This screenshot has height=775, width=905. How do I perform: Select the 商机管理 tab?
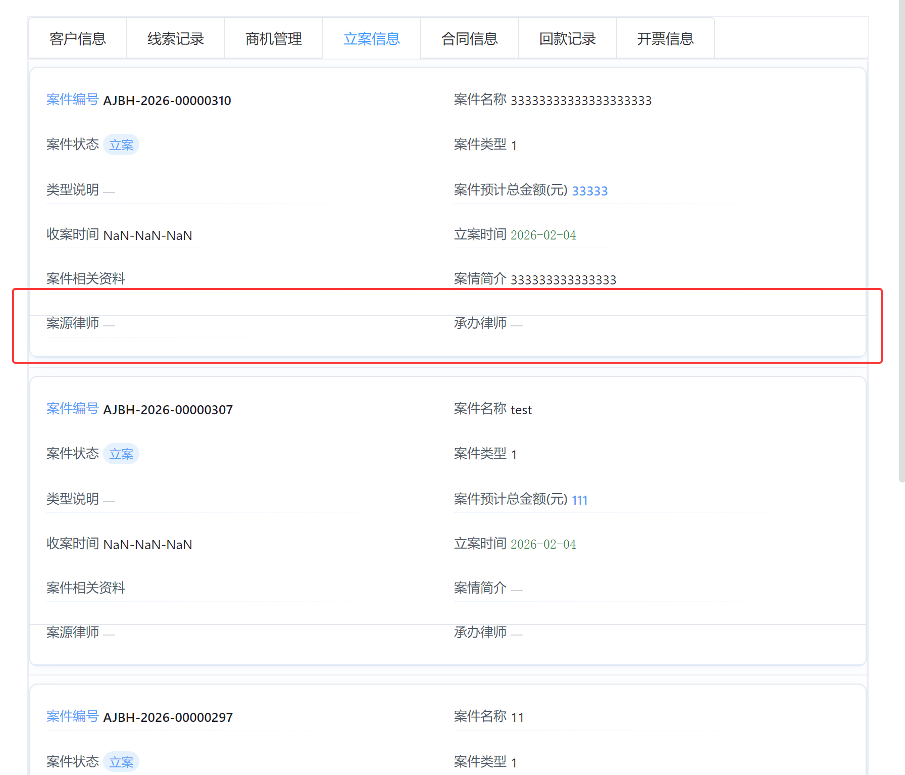274,38
